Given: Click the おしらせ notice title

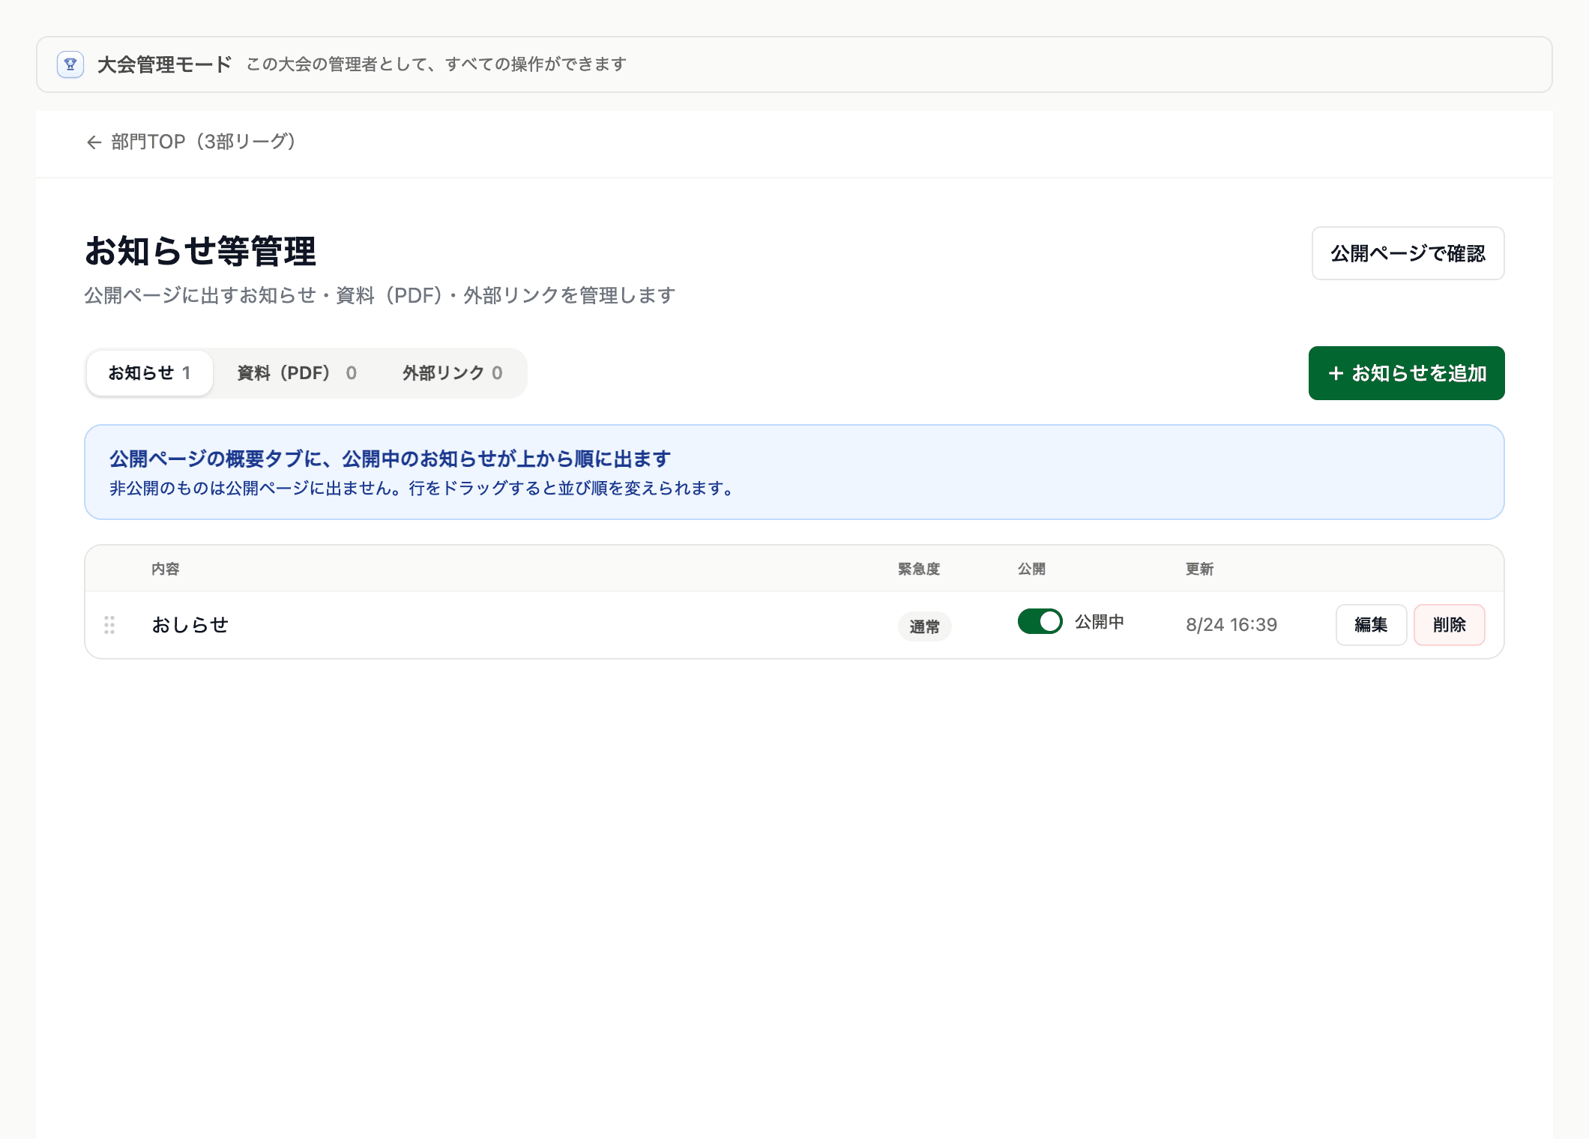Looking at the screenshot, I should 190,625.
